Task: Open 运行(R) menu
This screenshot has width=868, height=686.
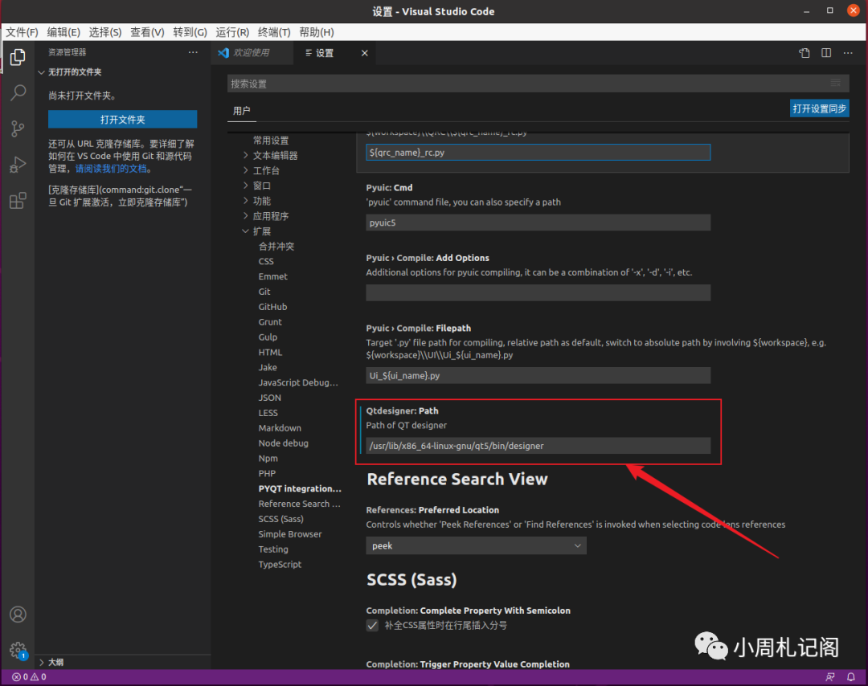Action: 232,32
